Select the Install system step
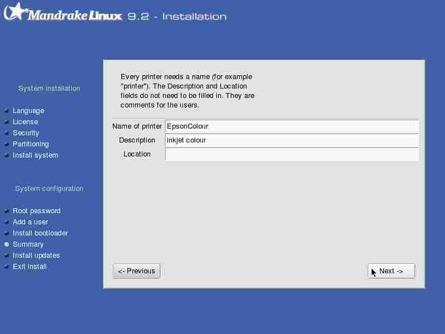The width and height of the screenshot is (445, 334). (36, 155)
